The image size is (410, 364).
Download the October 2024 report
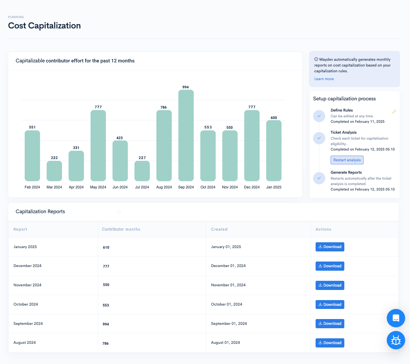click(330, 305)
